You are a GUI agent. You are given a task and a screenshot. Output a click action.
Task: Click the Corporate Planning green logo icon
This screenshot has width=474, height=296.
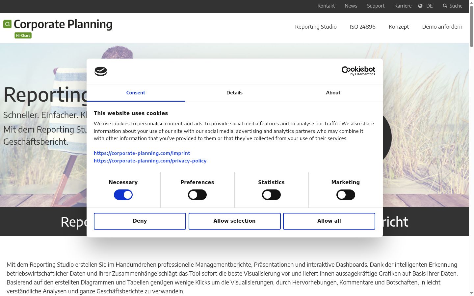coord(8,24)
